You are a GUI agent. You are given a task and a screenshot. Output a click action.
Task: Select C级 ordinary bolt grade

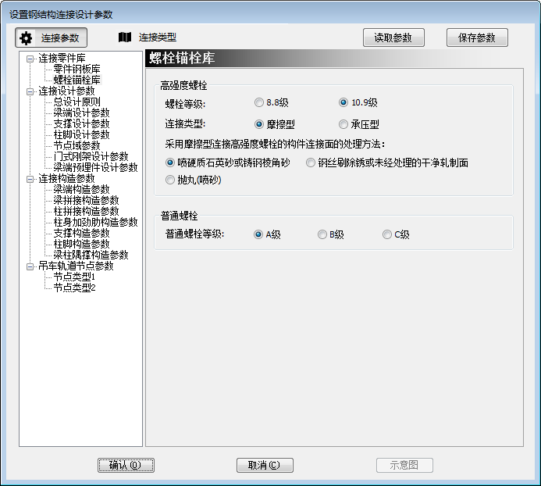[x=387, y=234]
